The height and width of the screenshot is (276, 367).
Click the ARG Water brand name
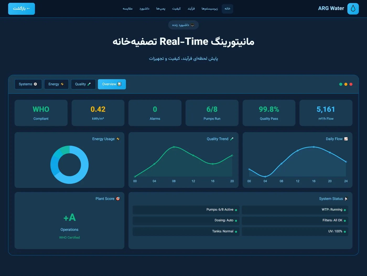[331, 8]
